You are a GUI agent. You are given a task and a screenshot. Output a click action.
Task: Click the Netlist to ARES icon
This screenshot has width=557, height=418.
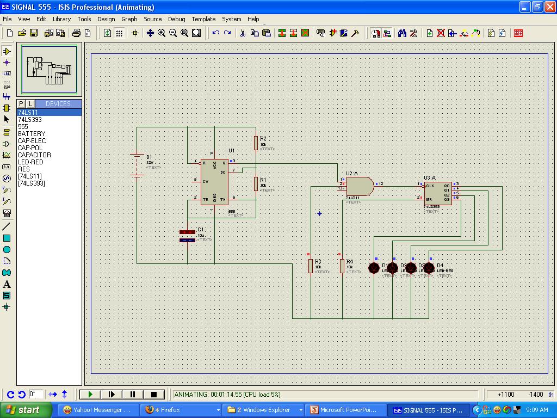518,33
